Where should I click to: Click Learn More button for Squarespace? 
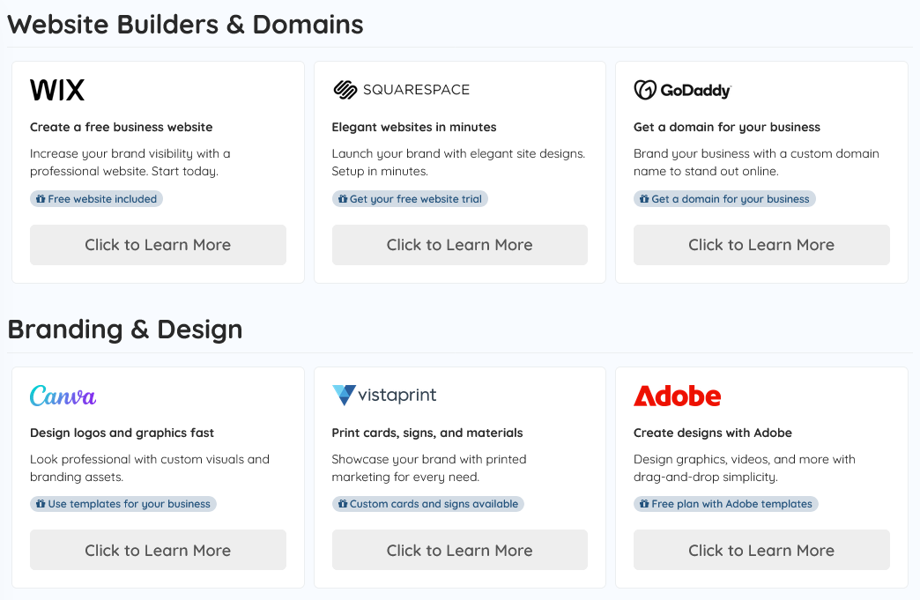coord(459,245)
